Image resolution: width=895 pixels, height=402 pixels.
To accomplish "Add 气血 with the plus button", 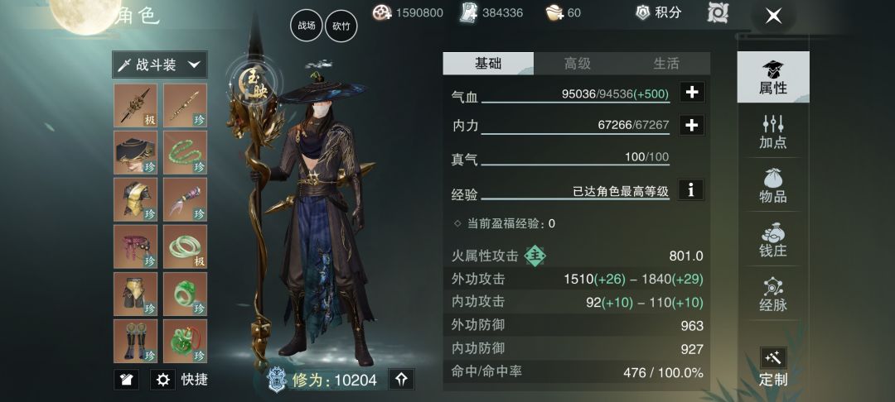I will click(692, 93).
